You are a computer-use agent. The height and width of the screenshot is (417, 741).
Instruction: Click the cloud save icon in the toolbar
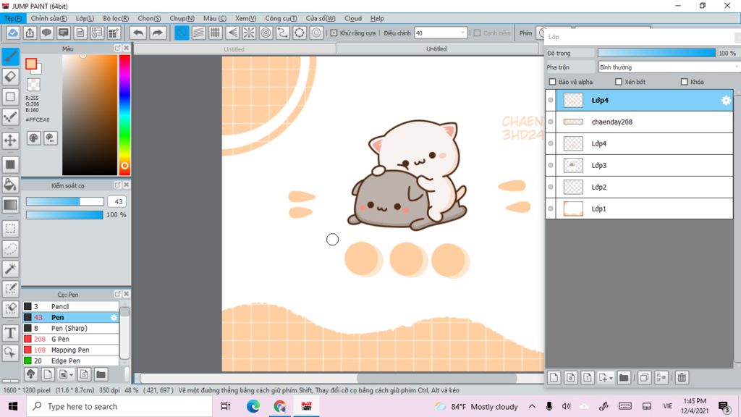13,33
